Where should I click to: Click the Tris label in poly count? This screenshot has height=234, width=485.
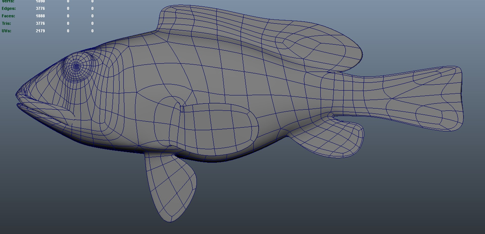point(6,23)
